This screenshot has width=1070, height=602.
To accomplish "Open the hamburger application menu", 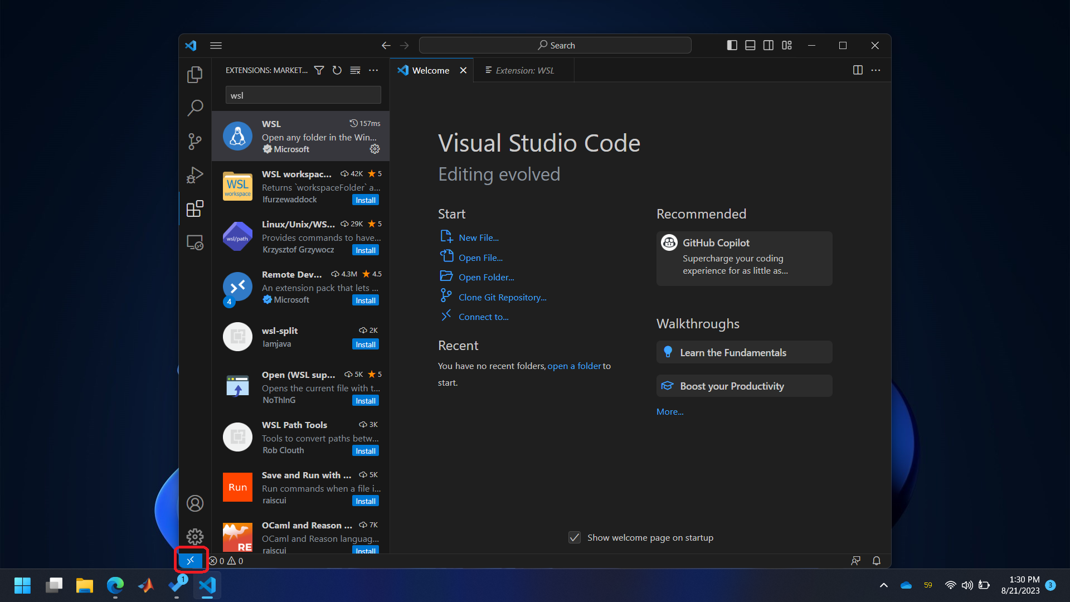I will [x=216, y=45].
